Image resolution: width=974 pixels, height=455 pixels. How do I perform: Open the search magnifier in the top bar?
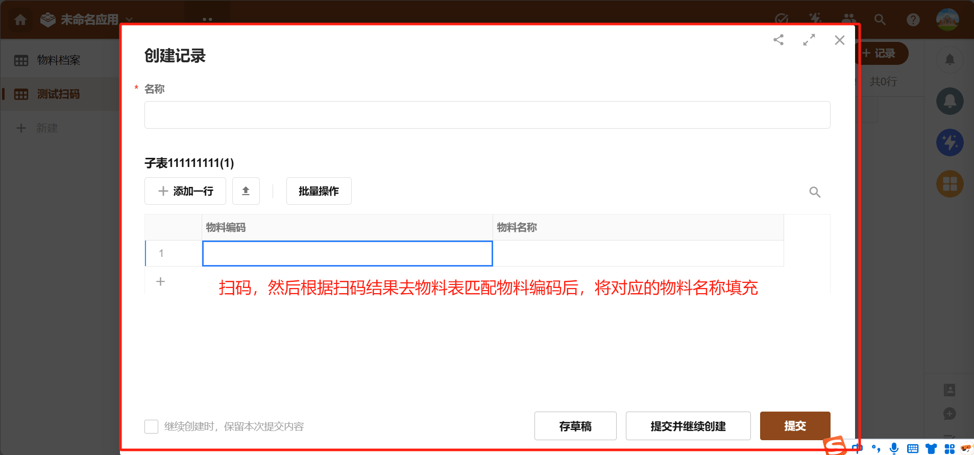[880, 19]
